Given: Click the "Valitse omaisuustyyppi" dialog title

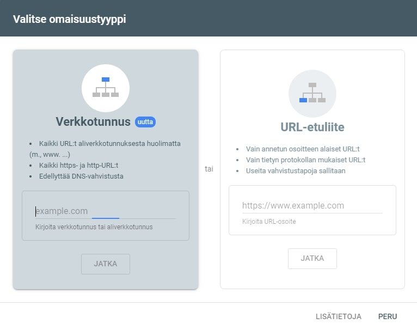Looking at the screenshot, I should tap(69, 19).
